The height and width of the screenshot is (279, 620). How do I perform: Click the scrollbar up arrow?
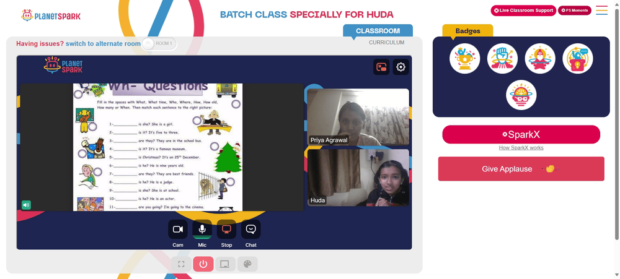617,3
